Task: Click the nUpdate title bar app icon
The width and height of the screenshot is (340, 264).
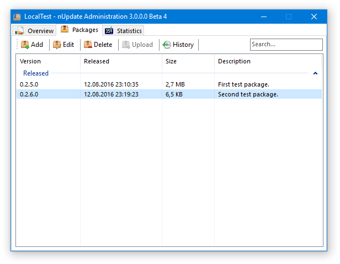Action: click(17, 17)
